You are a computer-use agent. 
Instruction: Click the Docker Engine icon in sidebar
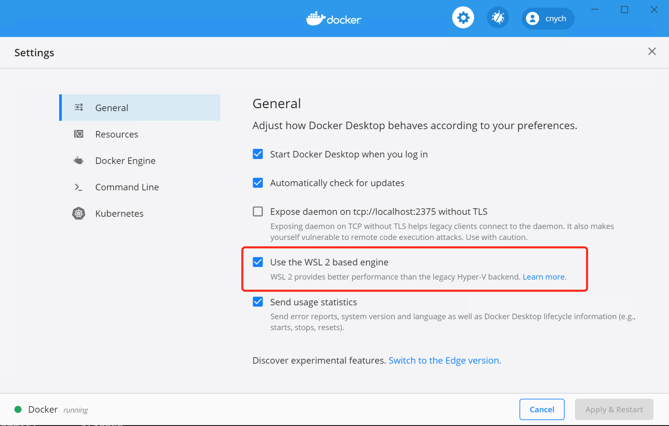pyautogui.click(x=79, y=160)
